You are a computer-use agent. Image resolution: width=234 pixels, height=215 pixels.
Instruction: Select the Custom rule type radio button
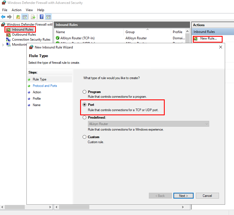(85, 137)
